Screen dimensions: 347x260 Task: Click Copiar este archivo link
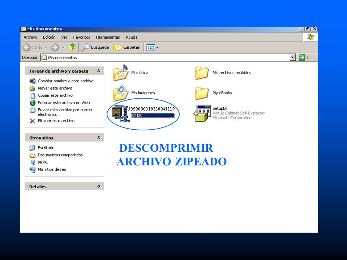pos(55,95)
